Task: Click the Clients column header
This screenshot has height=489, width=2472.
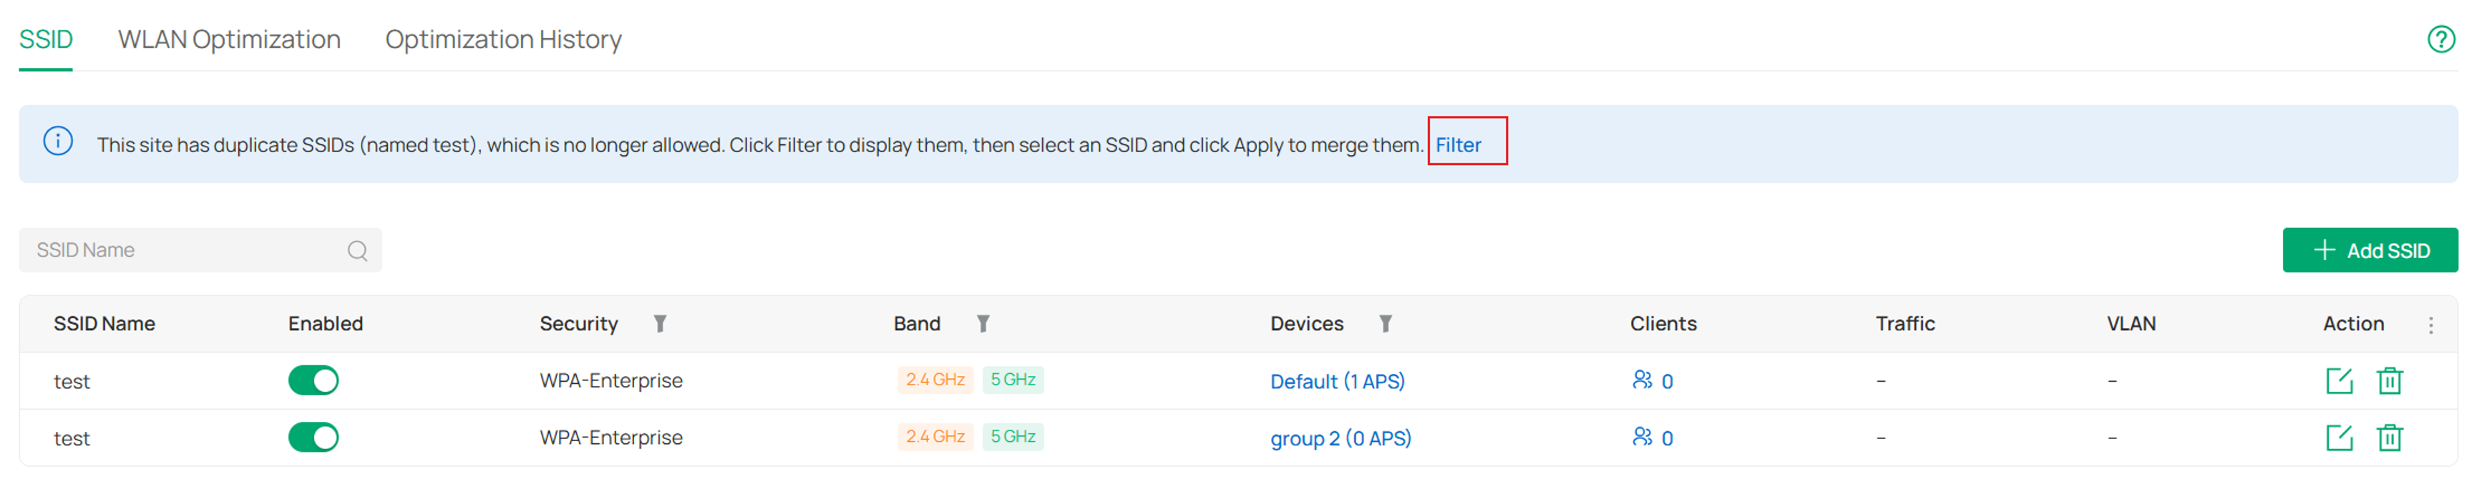Action: click(x=1663, y=324)
